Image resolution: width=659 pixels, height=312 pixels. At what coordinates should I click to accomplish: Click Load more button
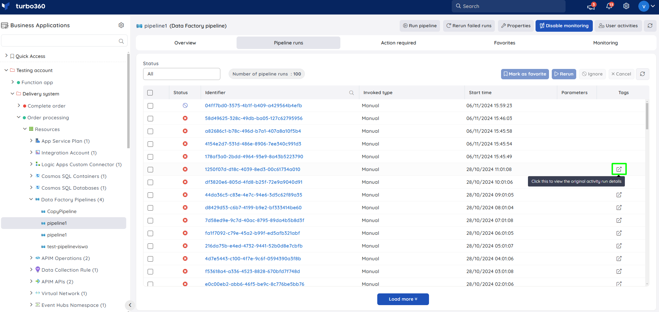[403, 299]
